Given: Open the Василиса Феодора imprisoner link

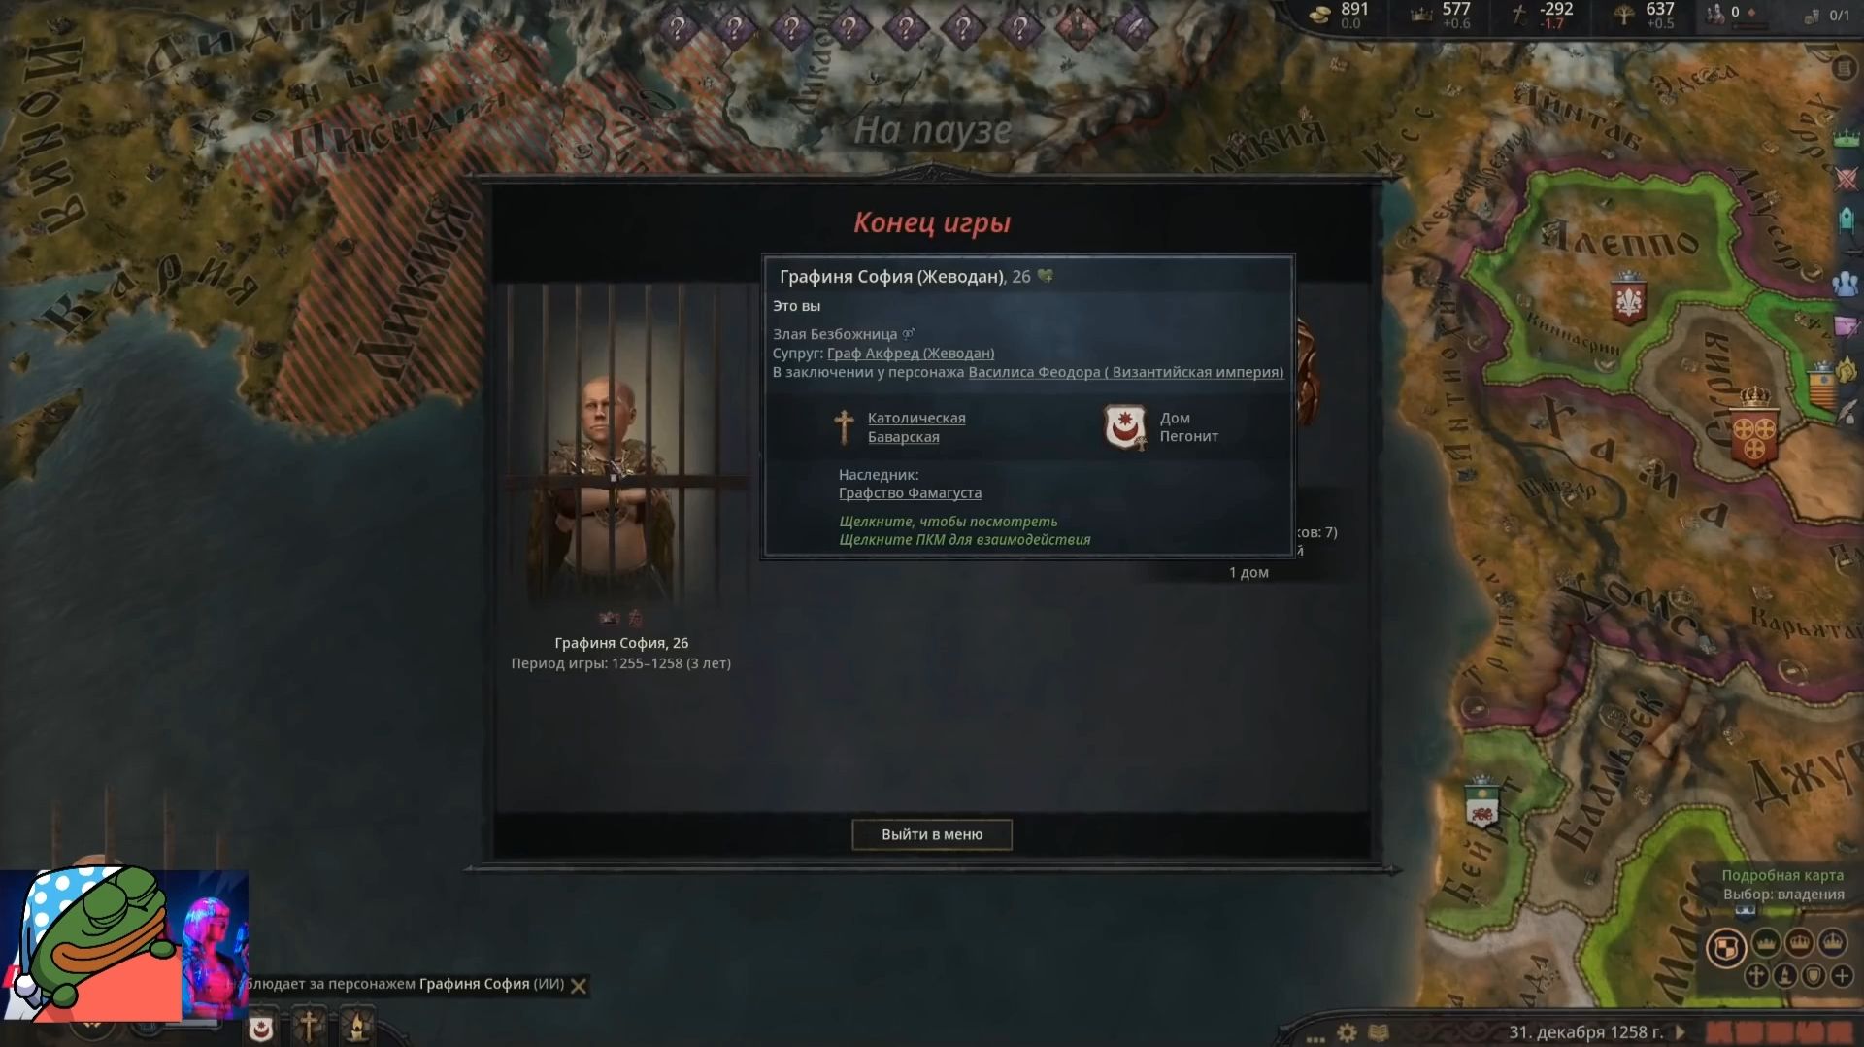Looking at the screenshot, I should [1126, 372].
